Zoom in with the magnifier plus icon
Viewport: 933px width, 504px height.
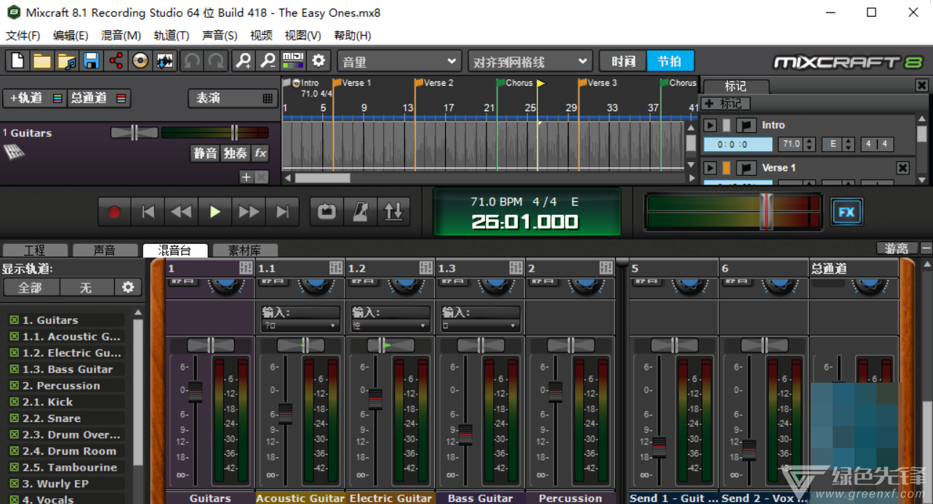click(244, 61)
